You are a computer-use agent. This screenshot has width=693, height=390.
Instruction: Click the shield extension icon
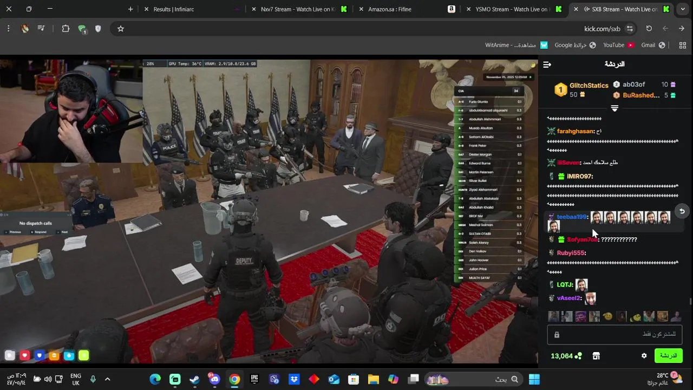[x=98, y=29]
